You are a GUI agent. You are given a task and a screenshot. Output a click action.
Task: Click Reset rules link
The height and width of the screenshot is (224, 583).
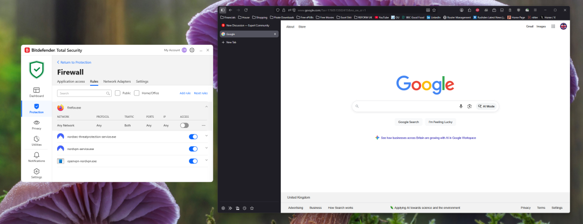[201, 93]
